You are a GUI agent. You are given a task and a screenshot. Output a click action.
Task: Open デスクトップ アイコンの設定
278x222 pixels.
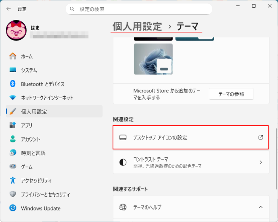[191, 137]
